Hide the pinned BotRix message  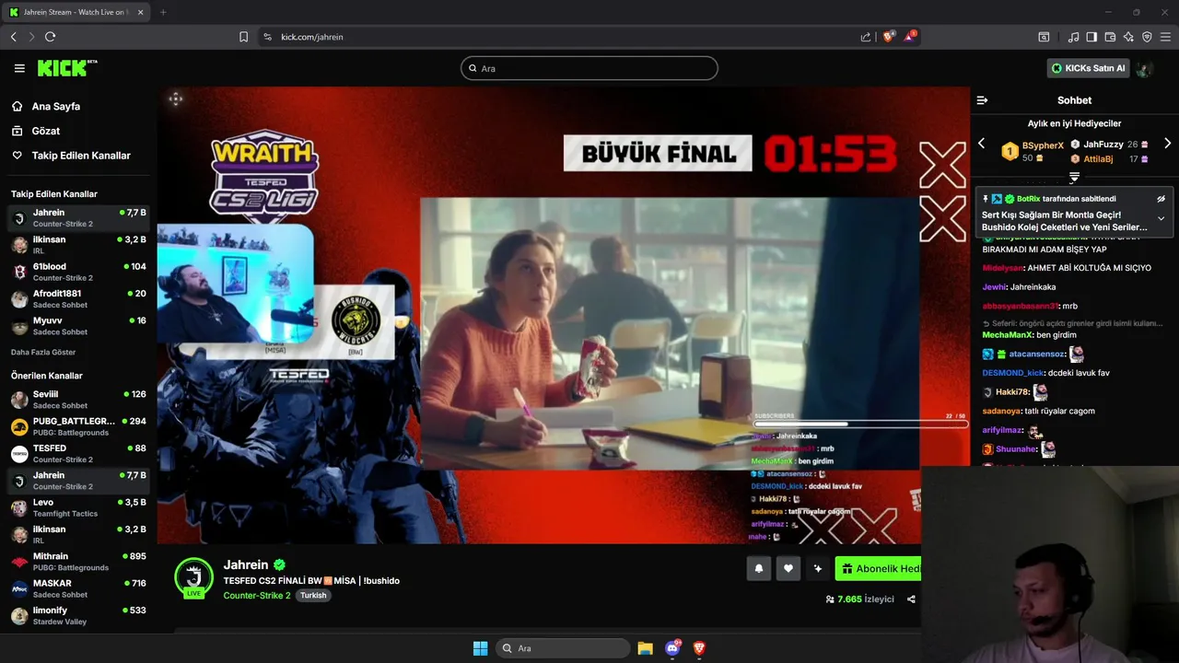[1161, 199]
